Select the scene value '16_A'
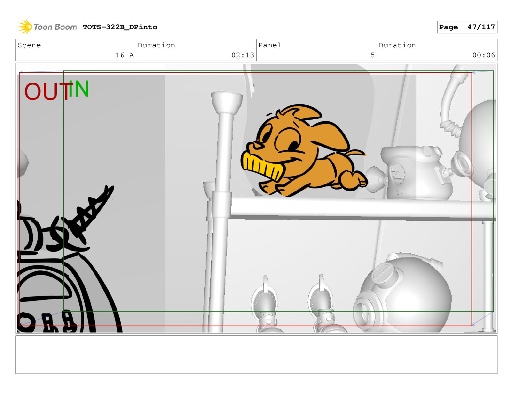 coord(125,55)
